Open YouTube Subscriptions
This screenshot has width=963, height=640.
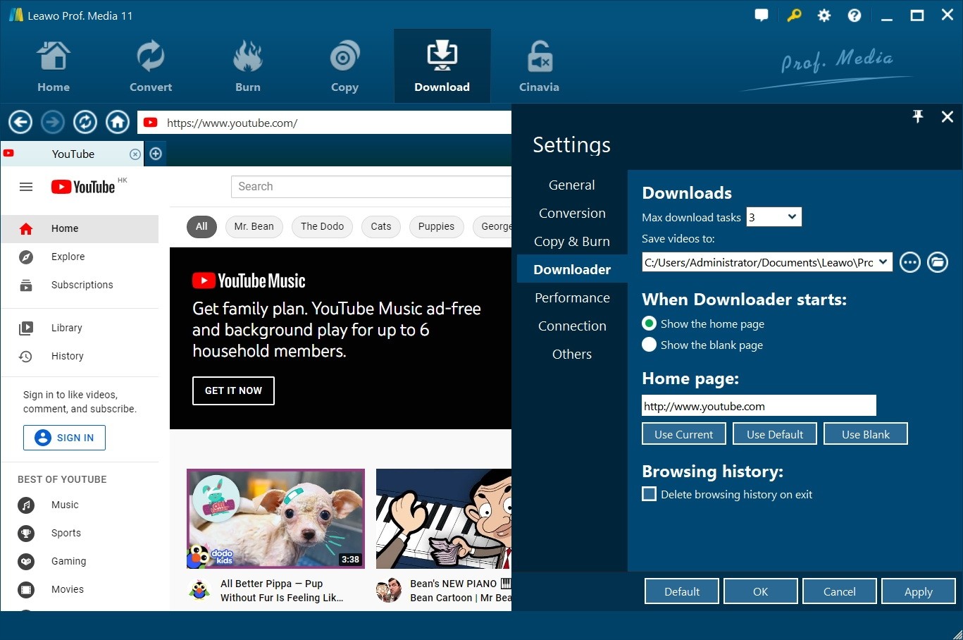(x=80, y=285)
